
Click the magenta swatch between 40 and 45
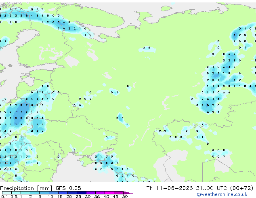(109, 193)
